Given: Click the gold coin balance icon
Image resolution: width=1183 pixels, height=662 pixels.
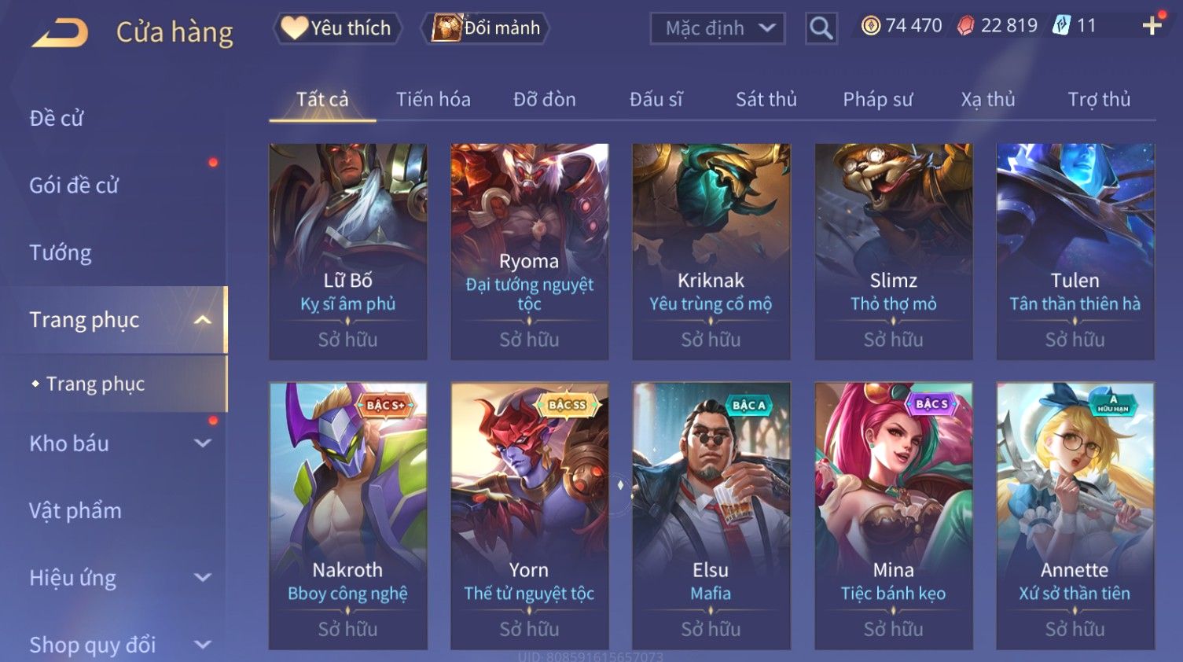Looking at the screenshot, I should [x=871, y=26].
